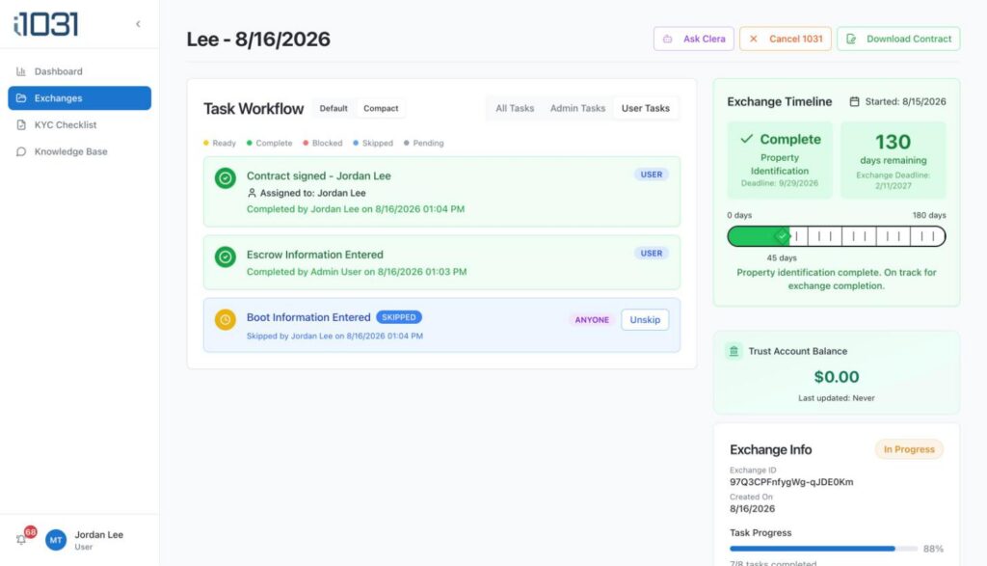
Task: Click green checkmark on Escrow Information task
Action: (x=226, y=256)
